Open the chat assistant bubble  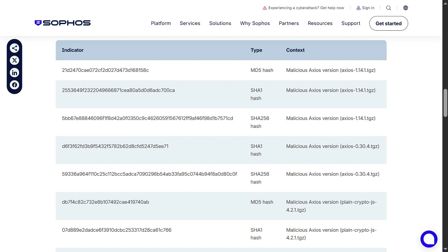pyautogui.click(x=429, y=239)
